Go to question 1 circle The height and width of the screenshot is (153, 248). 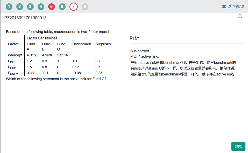[9, 7]
